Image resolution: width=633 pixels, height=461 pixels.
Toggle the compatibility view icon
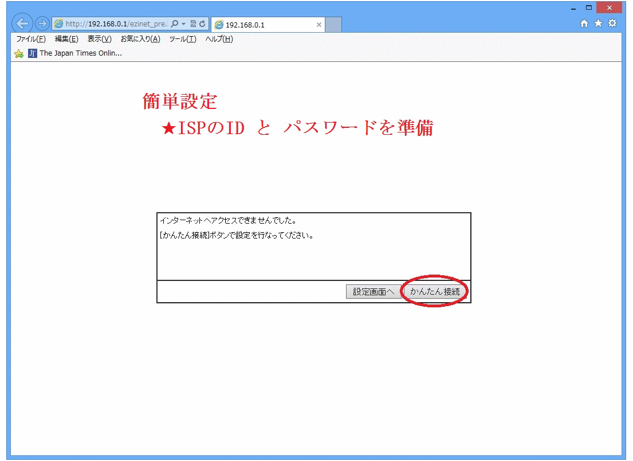193,24
